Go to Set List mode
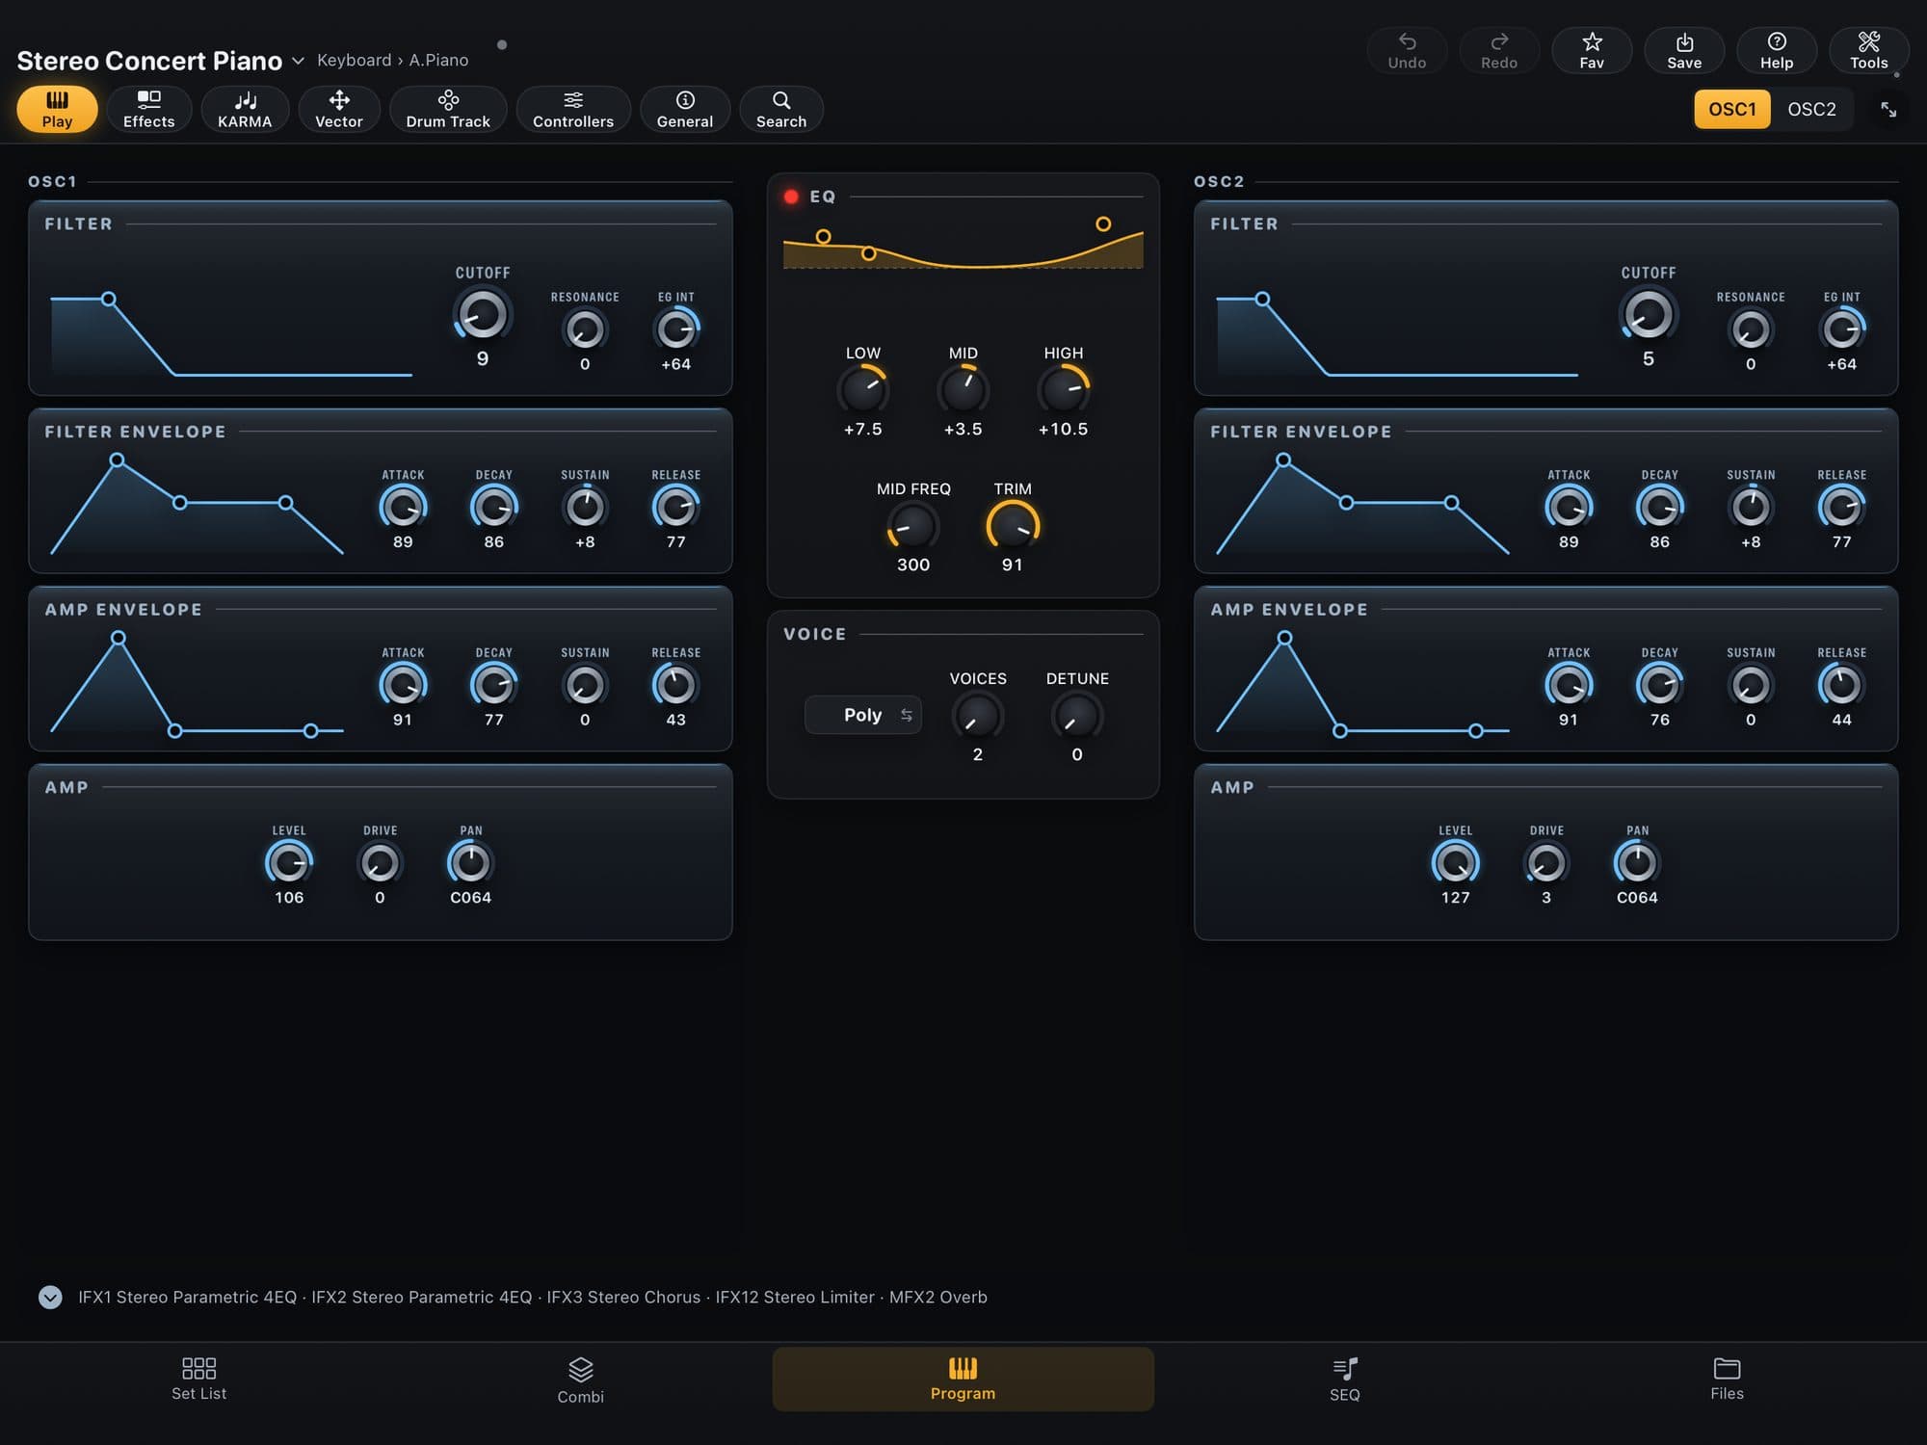Viewport: 1927px width, 1445px height. click(199, 1379)
